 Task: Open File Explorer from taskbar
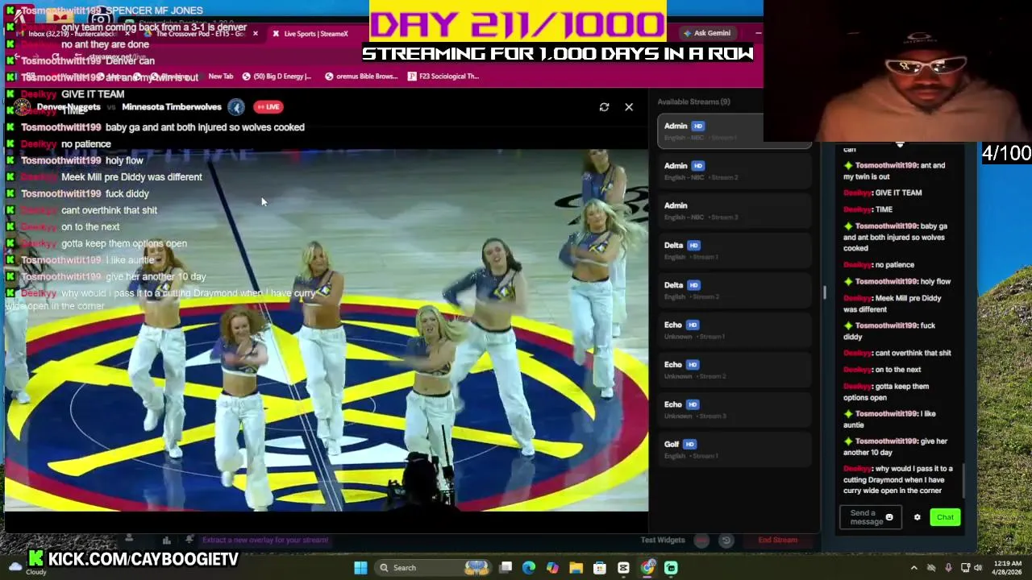pos(576,568)
